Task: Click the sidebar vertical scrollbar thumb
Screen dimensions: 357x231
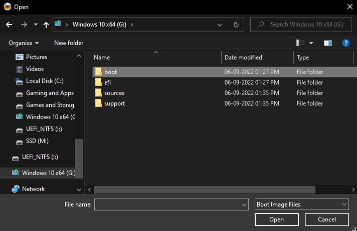Action: tap(79, 158)
